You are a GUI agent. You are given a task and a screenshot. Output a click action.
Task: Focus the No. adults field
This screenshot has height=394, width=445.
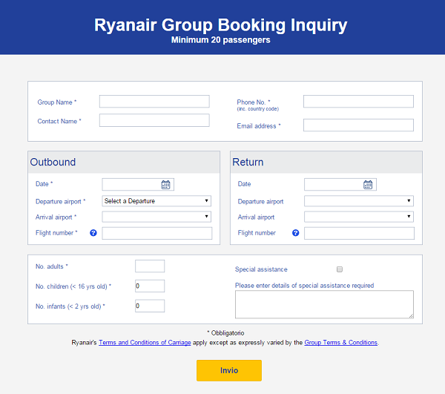click(x=150, y=266)
